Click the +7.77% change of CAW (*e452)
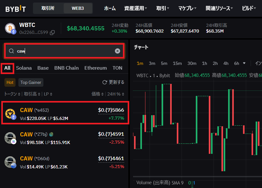Image resolution: width=262 pixels, height=188 pixels. tap(116, 118)
